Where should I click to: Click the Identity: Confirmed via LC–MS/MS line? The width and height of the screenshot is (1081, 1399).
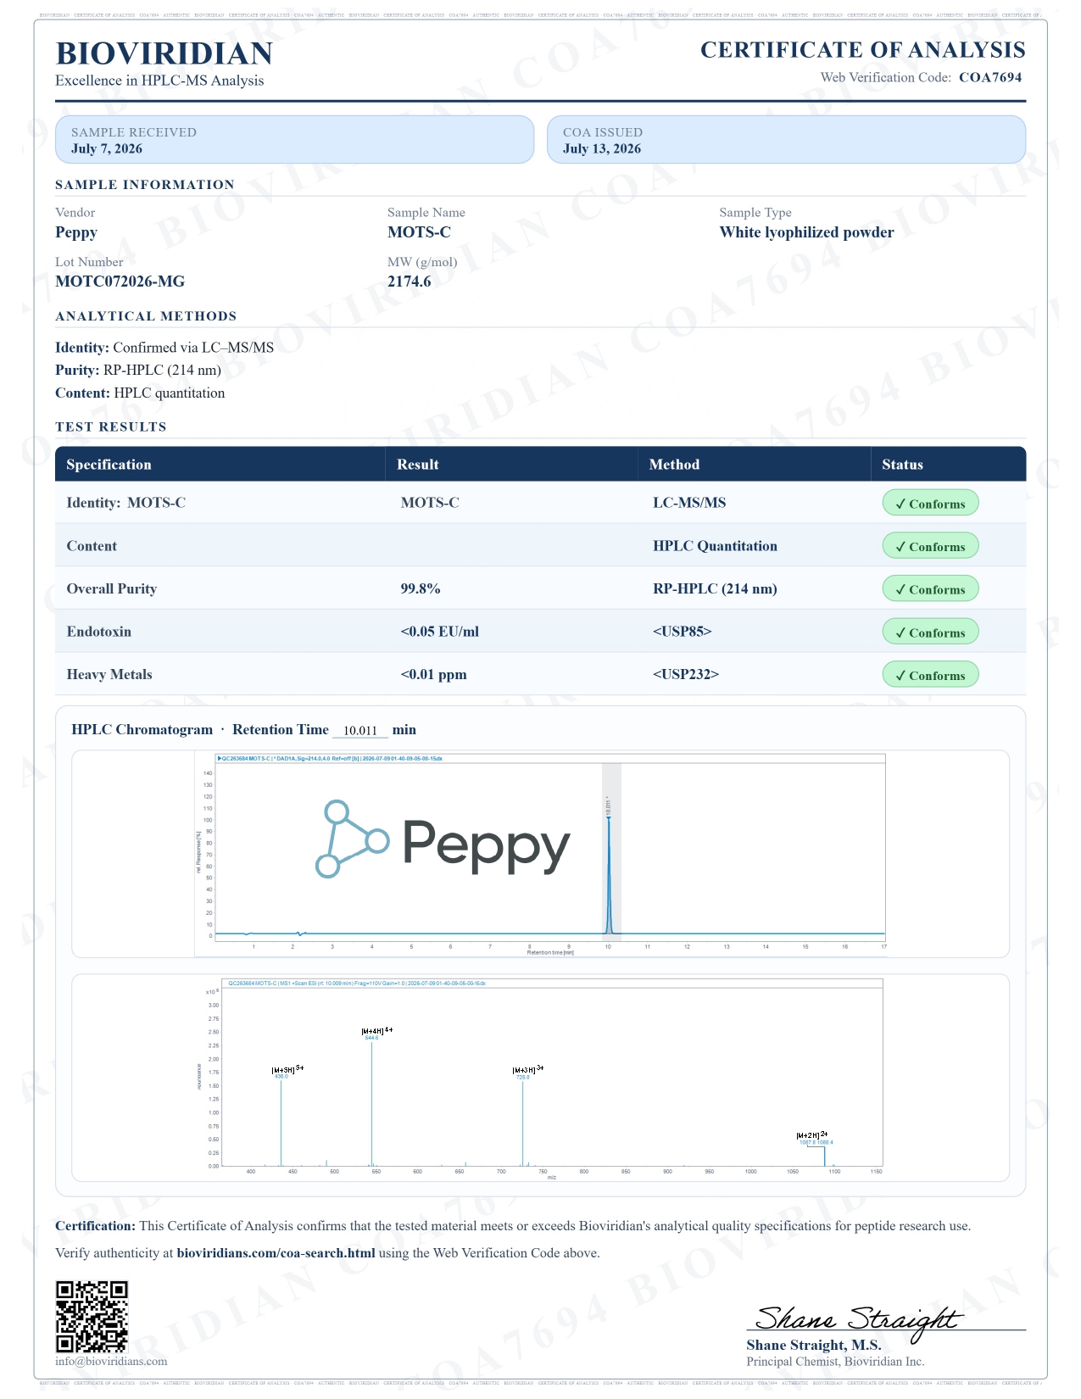(164, 348)
